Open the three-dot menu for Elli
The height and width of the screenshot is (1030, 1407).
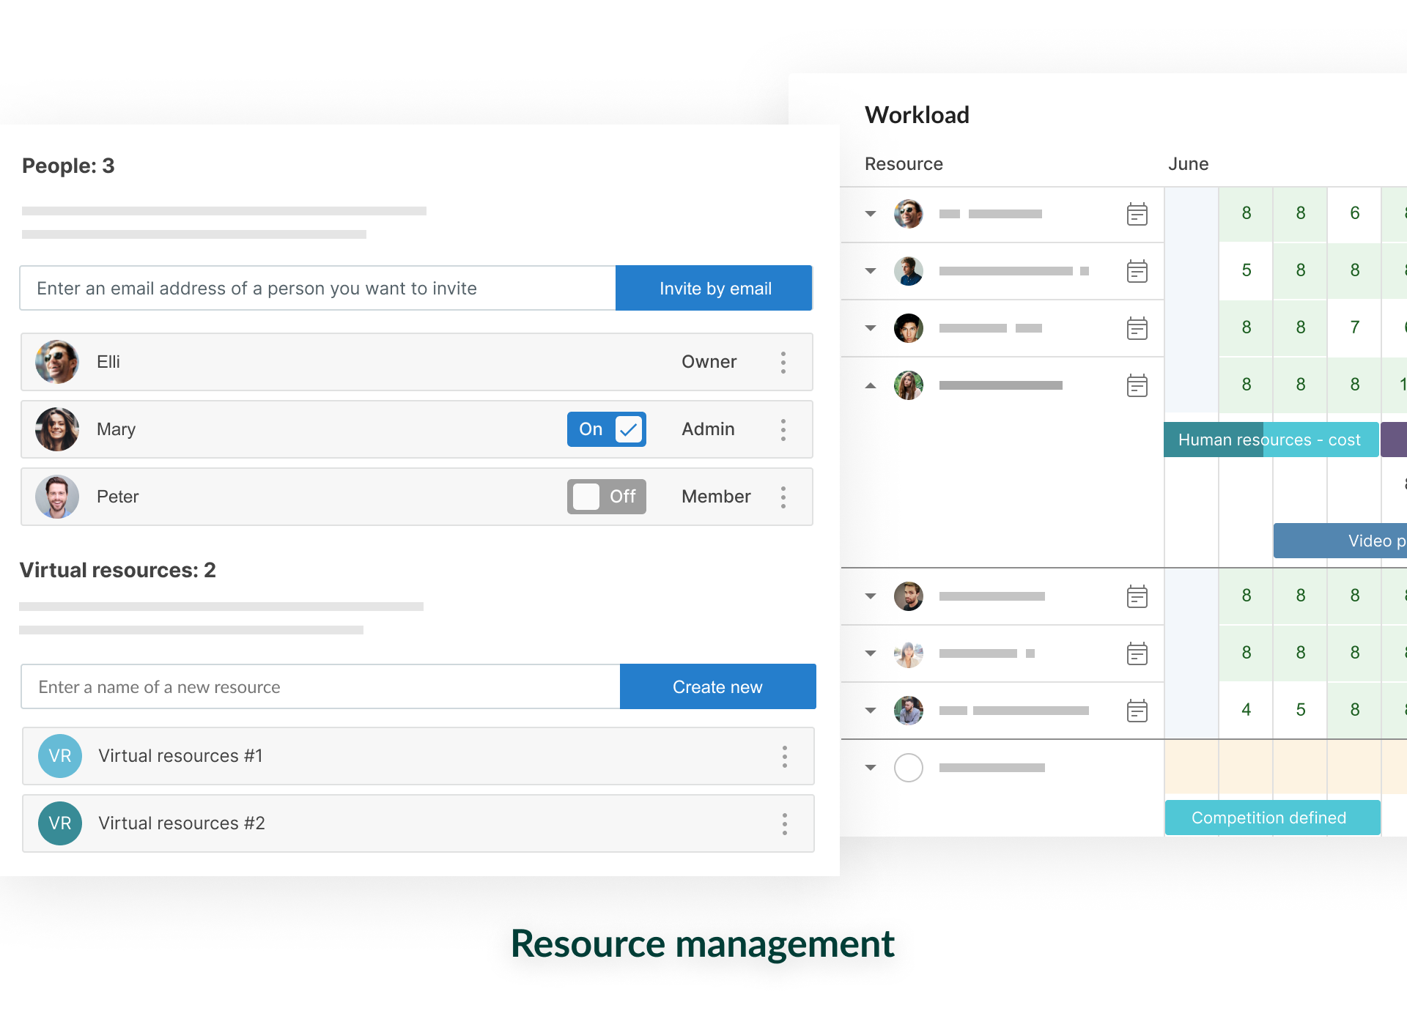pos(783,363)
